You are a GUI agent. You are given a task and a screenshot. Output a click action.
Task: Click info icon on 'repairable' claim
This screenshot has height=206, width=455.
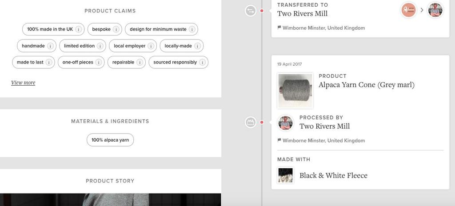pyautogui.click(x=140, y=63)
